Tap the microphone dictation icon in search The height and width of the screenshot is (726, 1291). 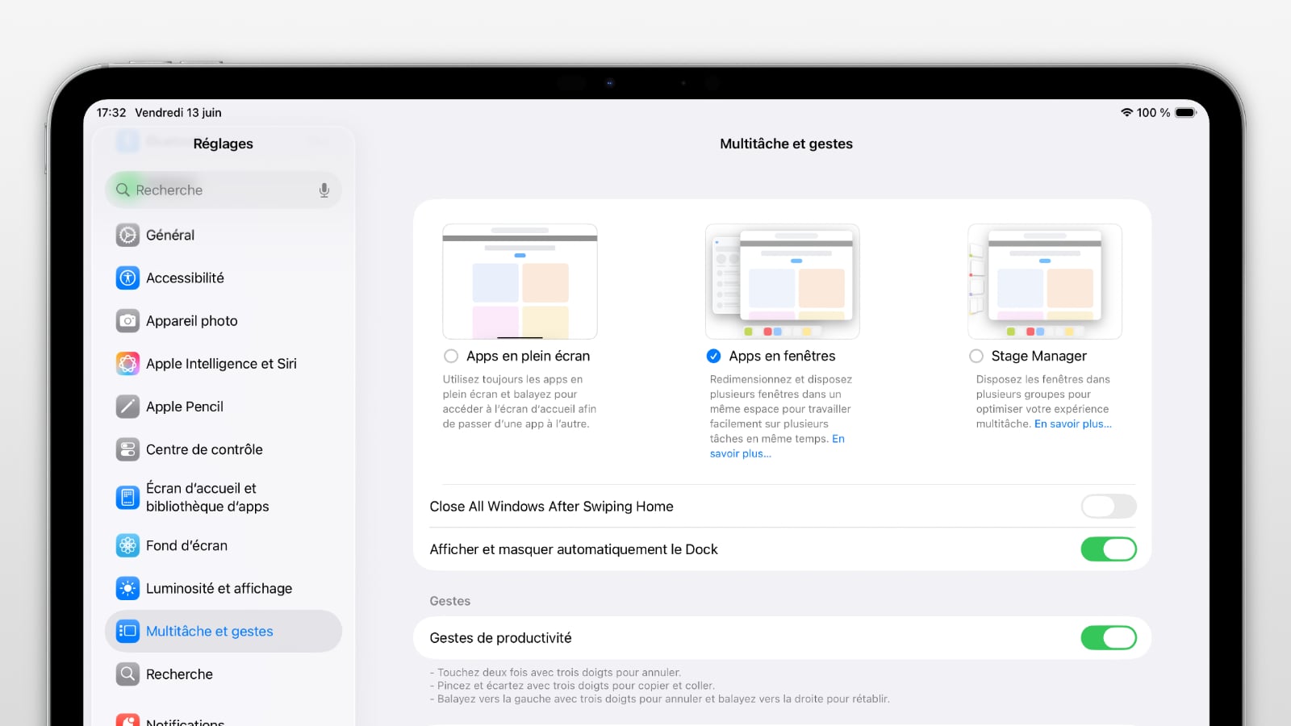324,190
